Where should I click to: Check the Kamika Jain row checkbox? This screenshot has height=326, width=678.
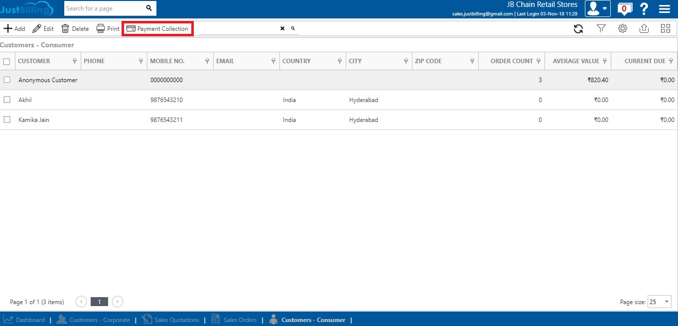(7, 119)
